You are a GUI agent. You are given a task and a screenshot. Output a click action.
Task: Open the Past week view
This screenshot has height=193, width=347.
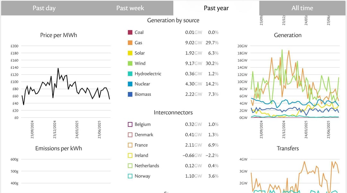tap(130, 8)
